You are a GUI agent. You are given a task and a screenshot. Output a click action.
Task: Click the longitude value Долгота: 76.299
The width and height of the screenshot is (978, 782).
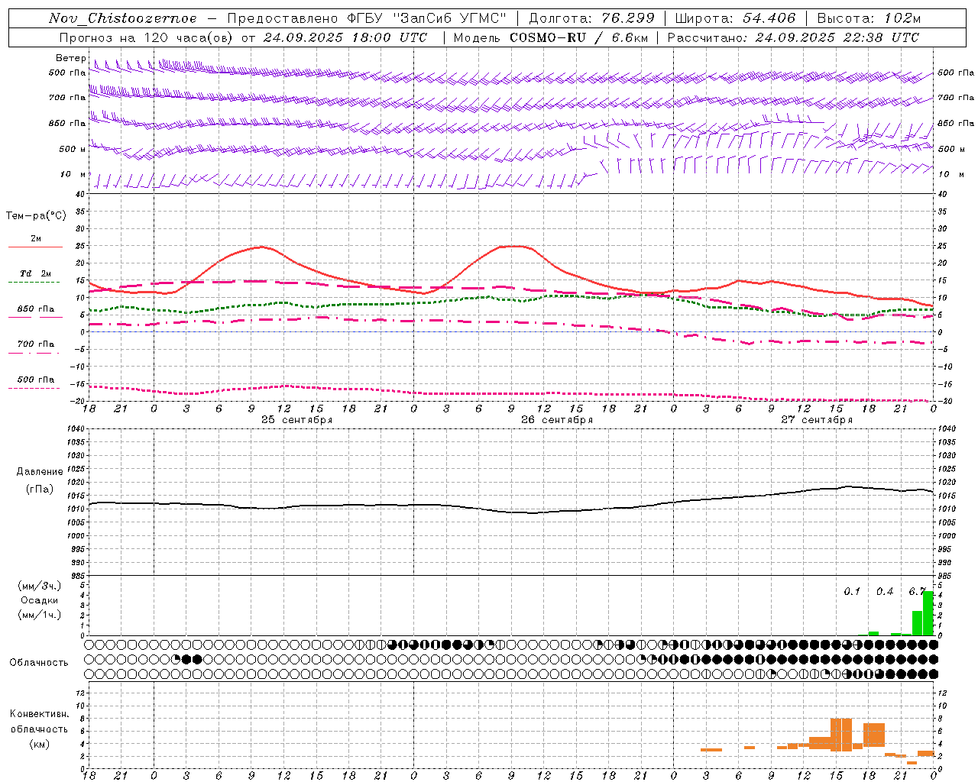[591, 18]
